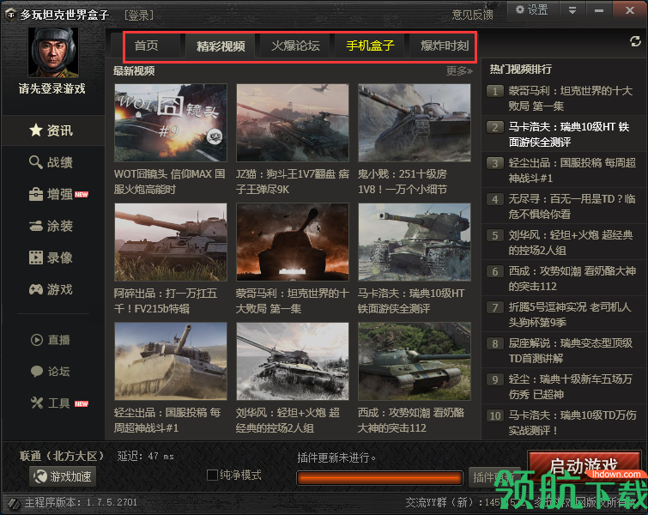Click the 更多» more videos link
This screenshot has width=648, height=515.
click(459, 71)
